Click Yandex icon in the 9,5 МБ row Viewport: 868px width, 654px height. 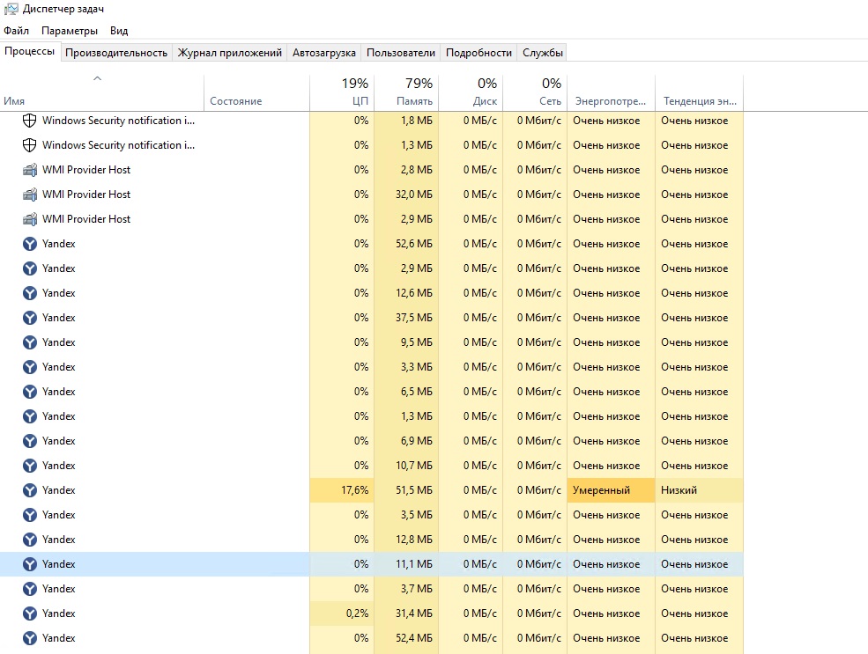pos(29,342)
